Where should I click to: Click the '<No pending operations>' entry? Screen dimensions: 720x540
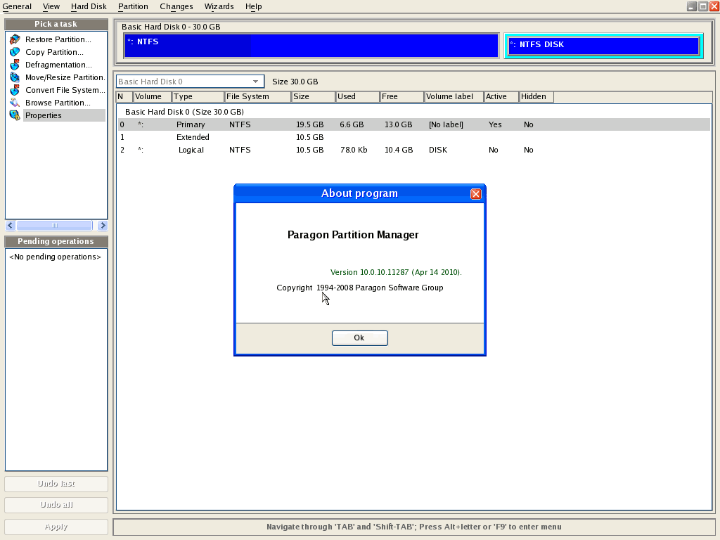pyautogui.click(x=55, y=257)
